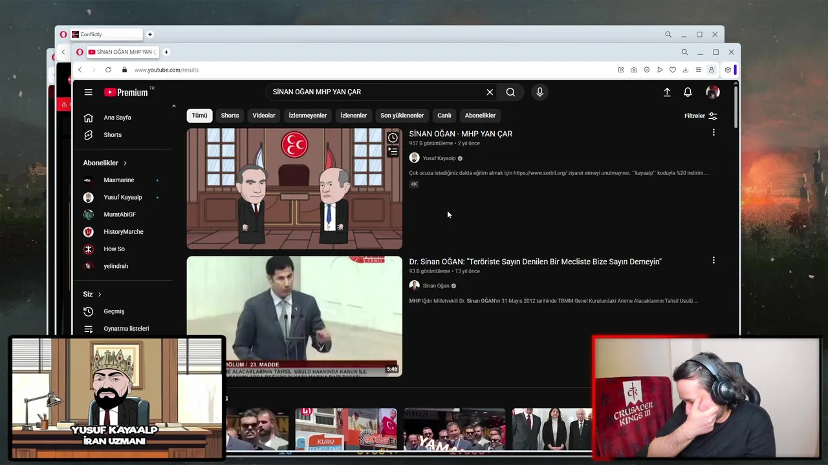
Task: Open the YouTube hamburger guide menu
Action: [88, 92]
